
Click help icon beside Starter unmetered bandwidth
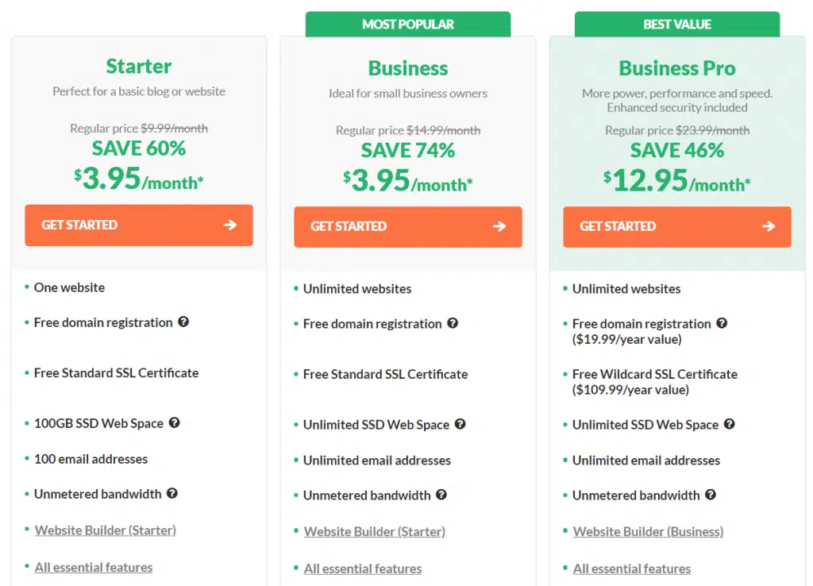(172, 493)
